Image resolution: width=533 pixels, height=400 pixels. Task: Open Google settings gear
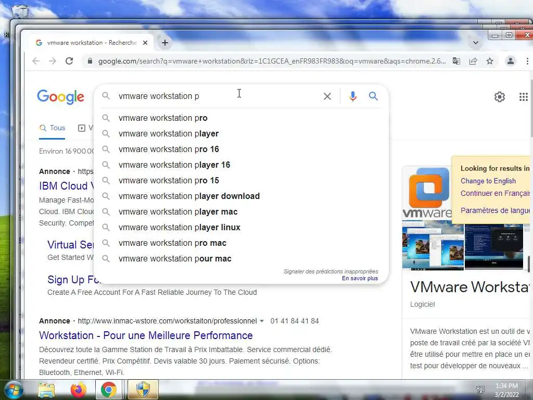pyautogui.click(x=499, y=97)
